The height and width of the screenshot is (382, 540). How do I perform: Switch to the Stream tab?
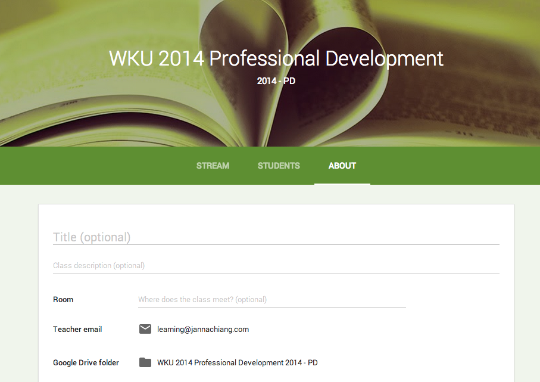(x=213, y=166)
